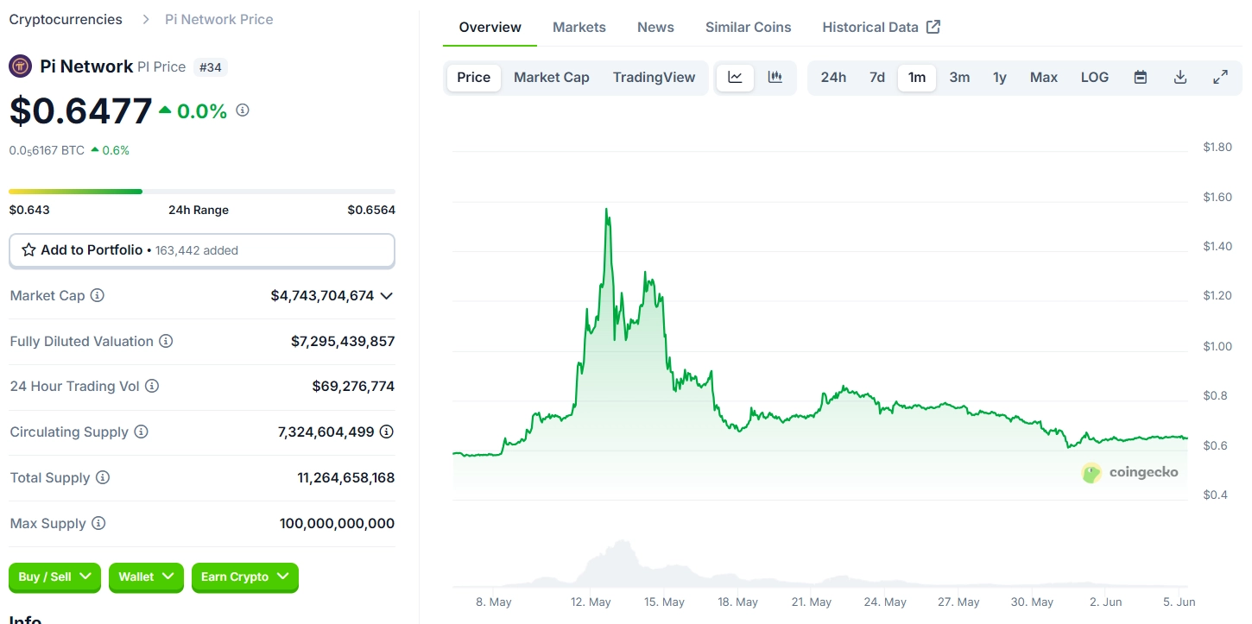Click the #34 rank badge
Viewport: 1252px width, 624px height.
click(x=210, y=66)
